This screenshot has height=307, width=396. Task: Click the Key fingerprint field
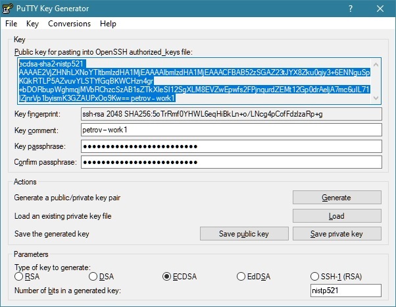pos(232,114)
